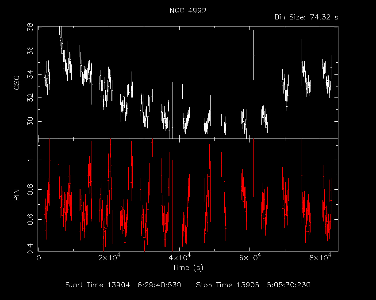Click the GSO axis tick label "38"
Viewport: 376px width, 300px height.
click(30, 28)
